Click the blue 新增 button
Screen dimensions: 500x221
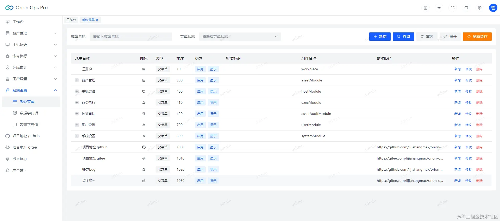pos(380,37)
